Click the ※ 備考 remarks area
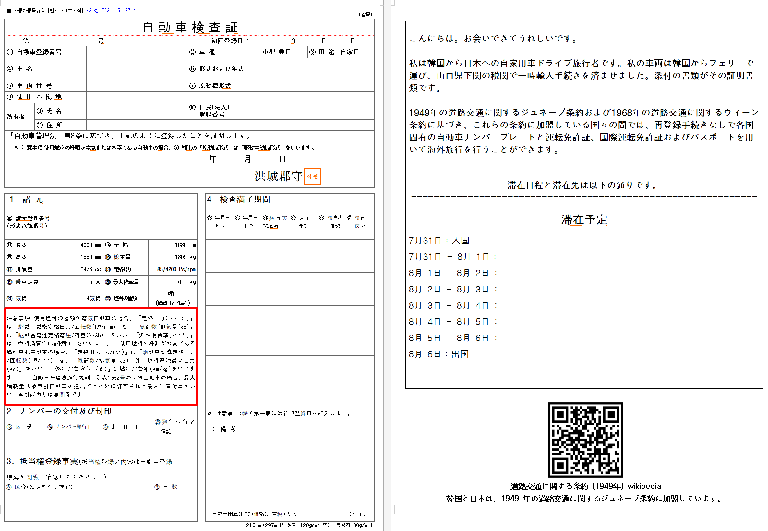Viewport: 768px width, 531px height. (x=223, y=429)
